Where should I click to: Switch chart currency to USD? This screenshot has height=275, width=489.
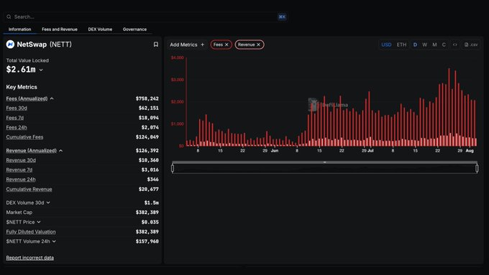tap(386, 45)
